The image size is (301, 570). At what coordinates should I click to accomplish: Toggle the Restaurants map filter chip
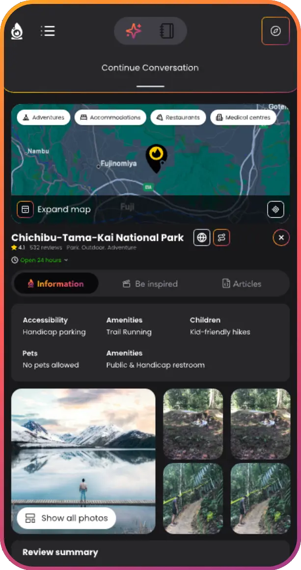pos(178,117)
